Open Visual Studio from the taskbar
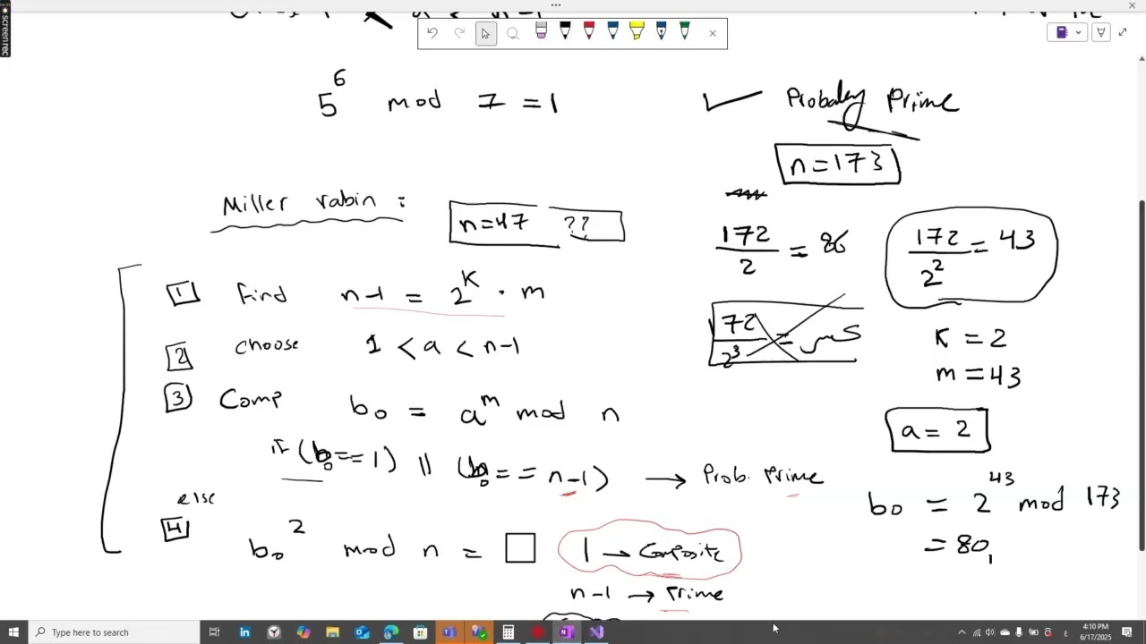This screenshot has width=1146, height=644. pos(596,632)
